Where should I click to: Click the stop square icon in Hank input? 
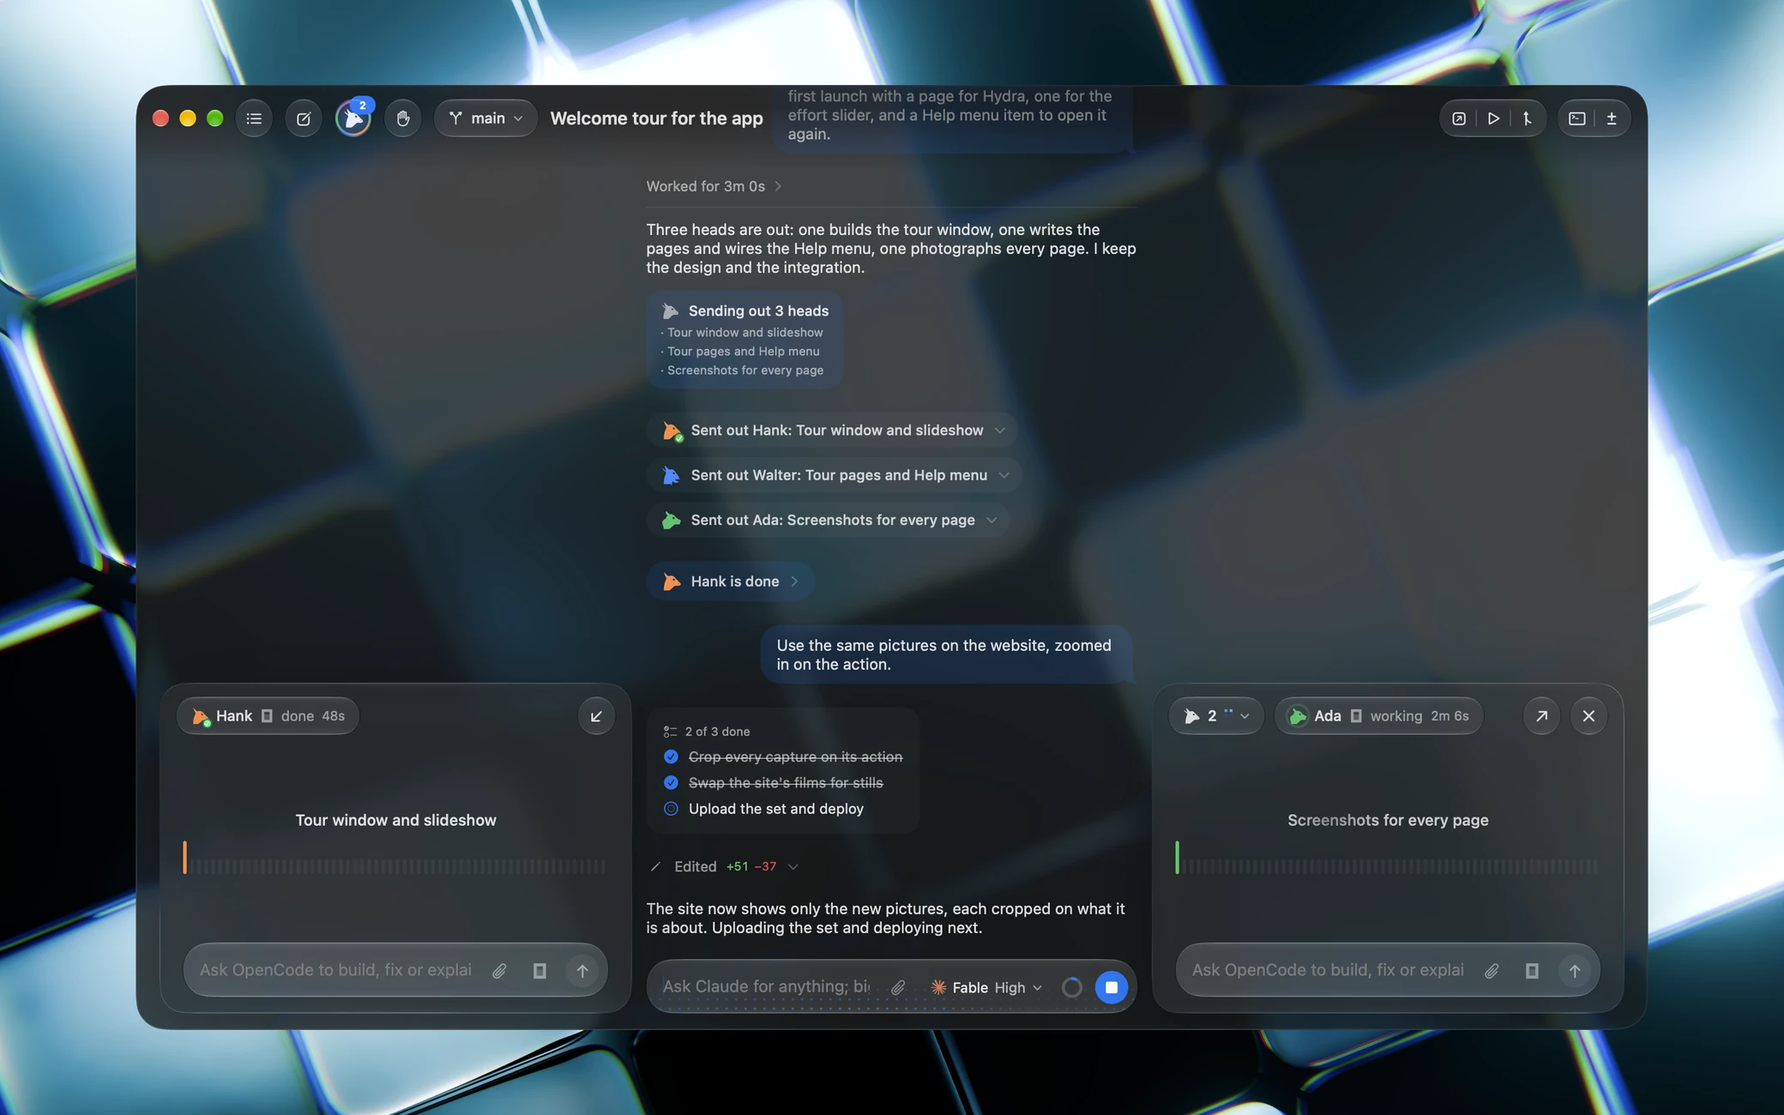pyautogui.click(x=539, y=971)
